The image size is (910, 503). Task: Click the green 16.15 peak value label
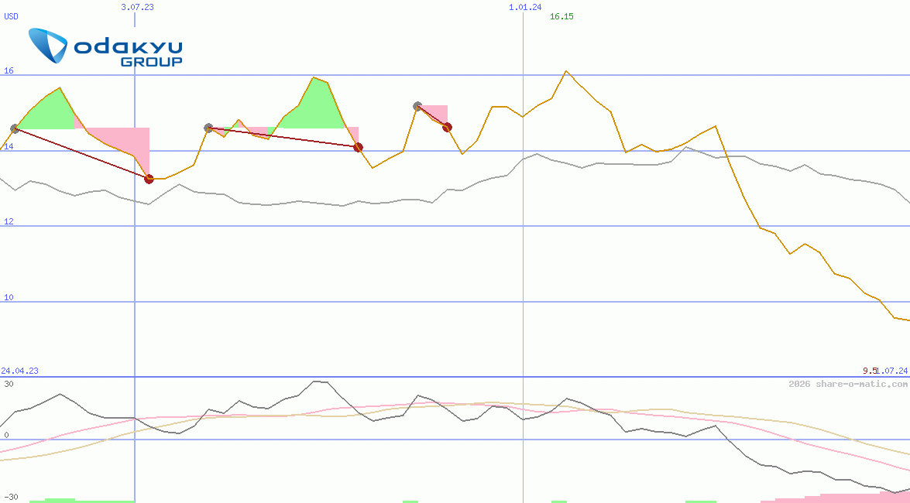(x=561, y=17)
